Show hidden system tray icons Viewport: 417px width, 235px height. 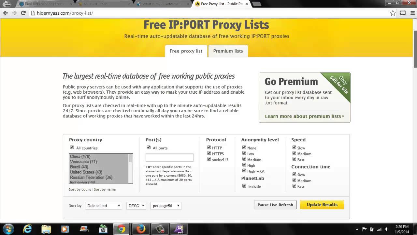point(357,229)
